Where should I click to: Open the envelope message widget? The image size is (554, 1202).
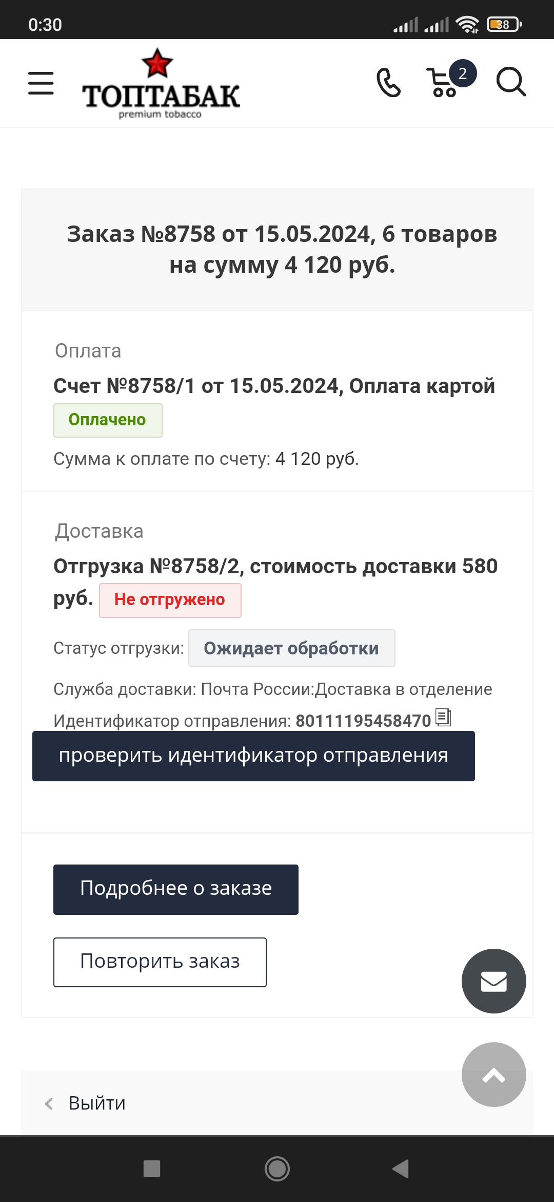click(x=493, y=981)
